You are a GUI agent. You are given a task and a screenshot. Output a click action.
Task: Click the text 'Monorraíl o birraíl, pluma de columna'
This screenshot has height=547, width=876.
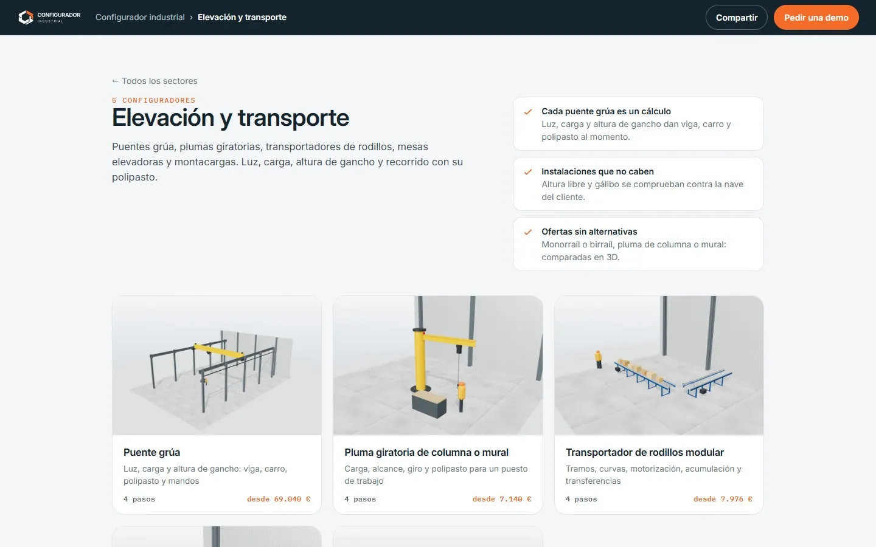coord(634,250)
